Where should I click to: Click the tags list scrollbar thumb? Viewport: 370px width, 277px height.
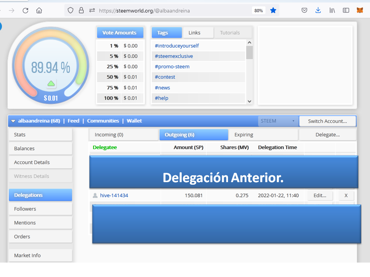coord(249,53)
